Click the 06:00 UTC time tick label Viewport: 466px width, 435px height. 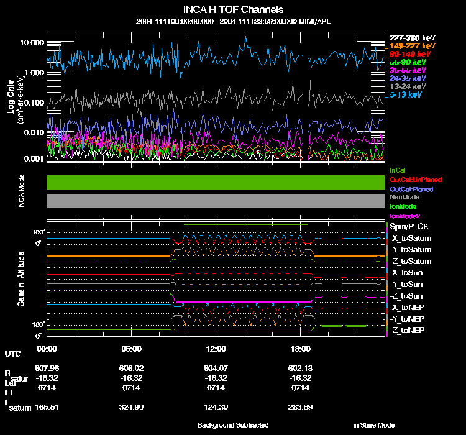click(x=131, y=349)
